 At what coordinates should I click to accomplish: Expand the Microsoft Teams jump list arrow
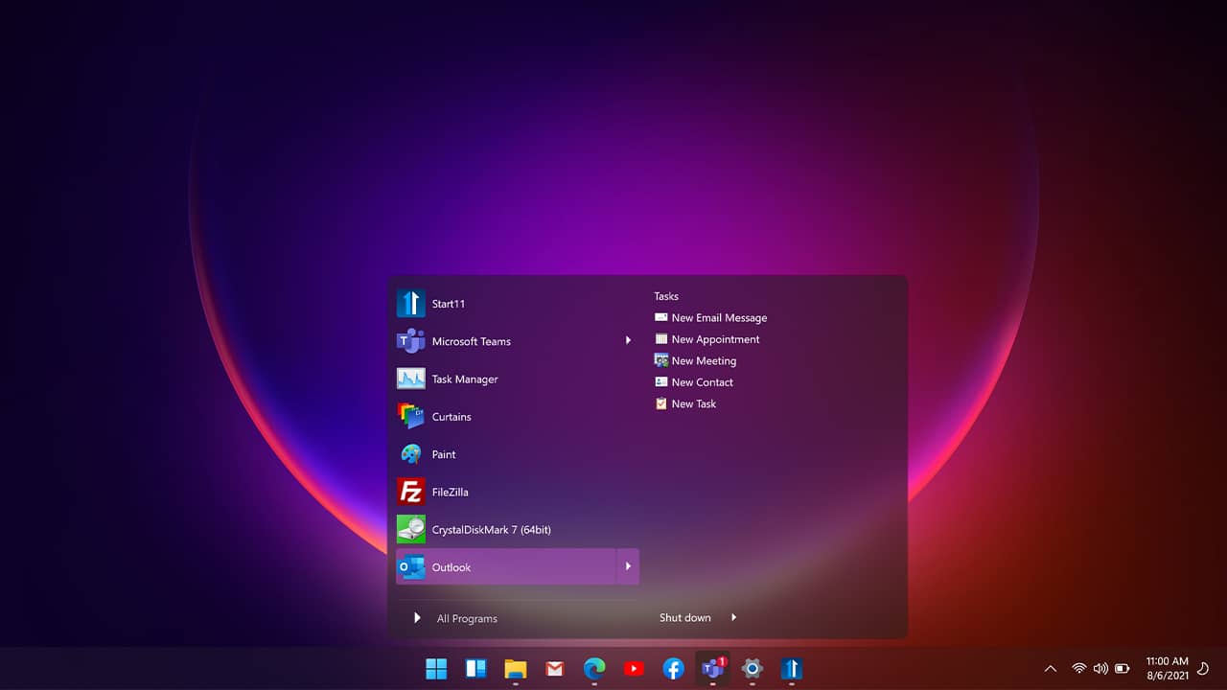pos(628,341)
